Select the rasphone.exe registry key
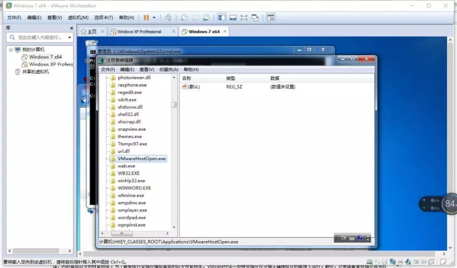Image resolution: width=457 pixels, height=268 pixels. tap(132, 85)
